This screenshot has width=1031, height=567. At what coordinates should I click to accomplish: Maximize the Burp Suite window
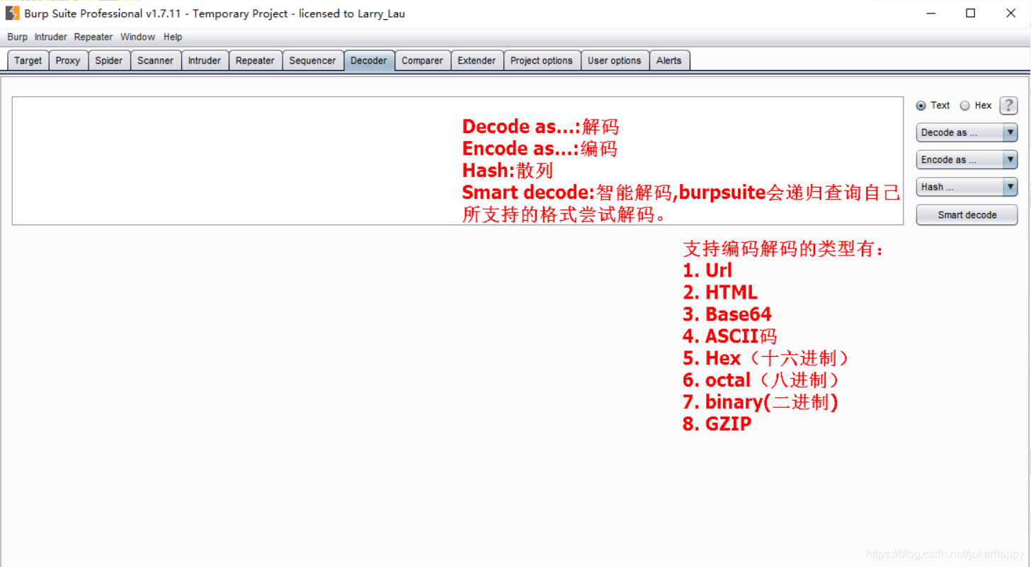(971, 13)
